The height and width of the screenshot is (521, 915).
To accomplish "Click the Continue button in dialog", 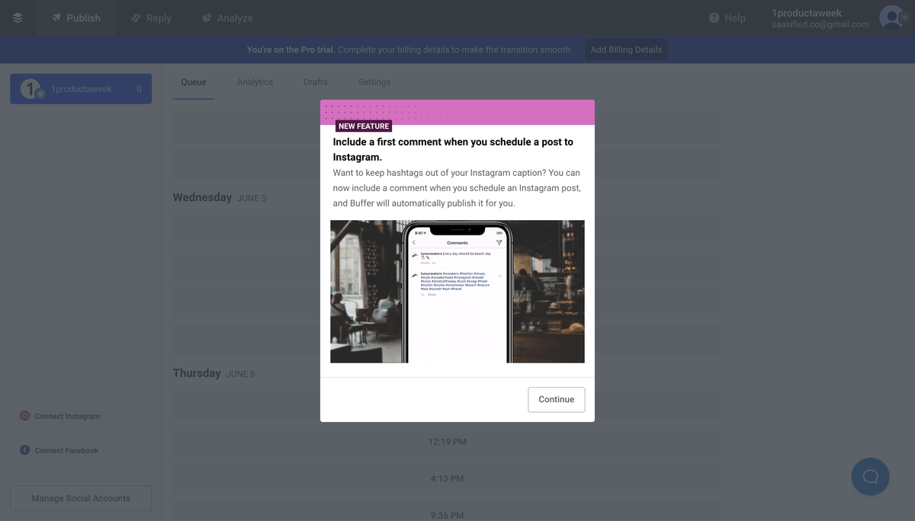I will (557, 399).
